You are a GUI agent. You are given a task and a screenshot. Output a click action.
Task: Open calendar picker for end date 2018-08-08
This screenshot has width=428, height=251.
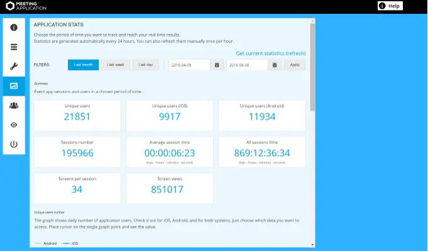(275, 65)
